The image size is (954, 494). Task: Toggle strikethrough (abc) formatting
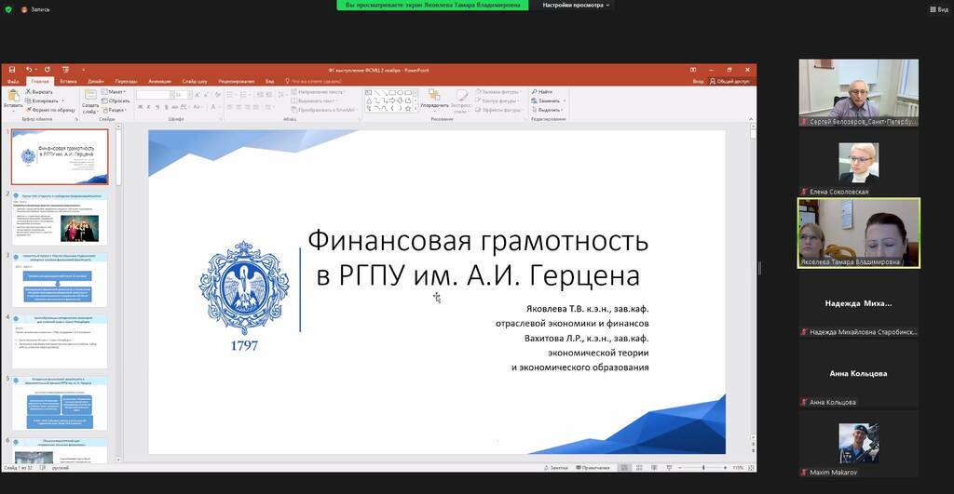click(174, 107)
